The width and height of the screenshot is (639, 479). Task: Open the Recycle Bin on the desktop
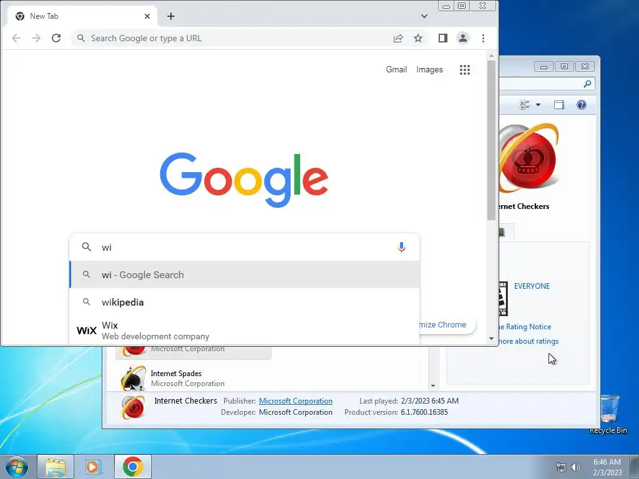(x=608, y=414)
